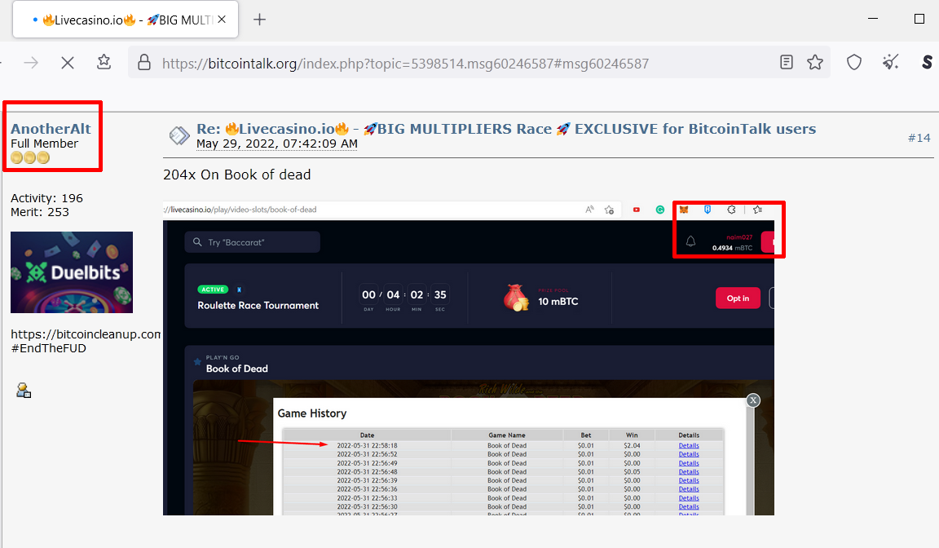Click the sparkle broom extension icon
The image size is (939, 548).
(x=890, y=62)
